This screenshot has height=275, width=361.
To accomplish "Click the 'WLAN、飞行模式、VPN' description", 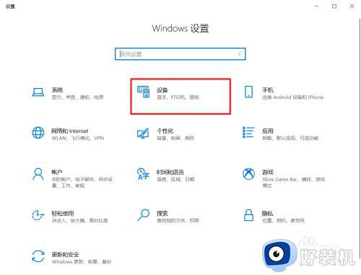I will point(78,138).
